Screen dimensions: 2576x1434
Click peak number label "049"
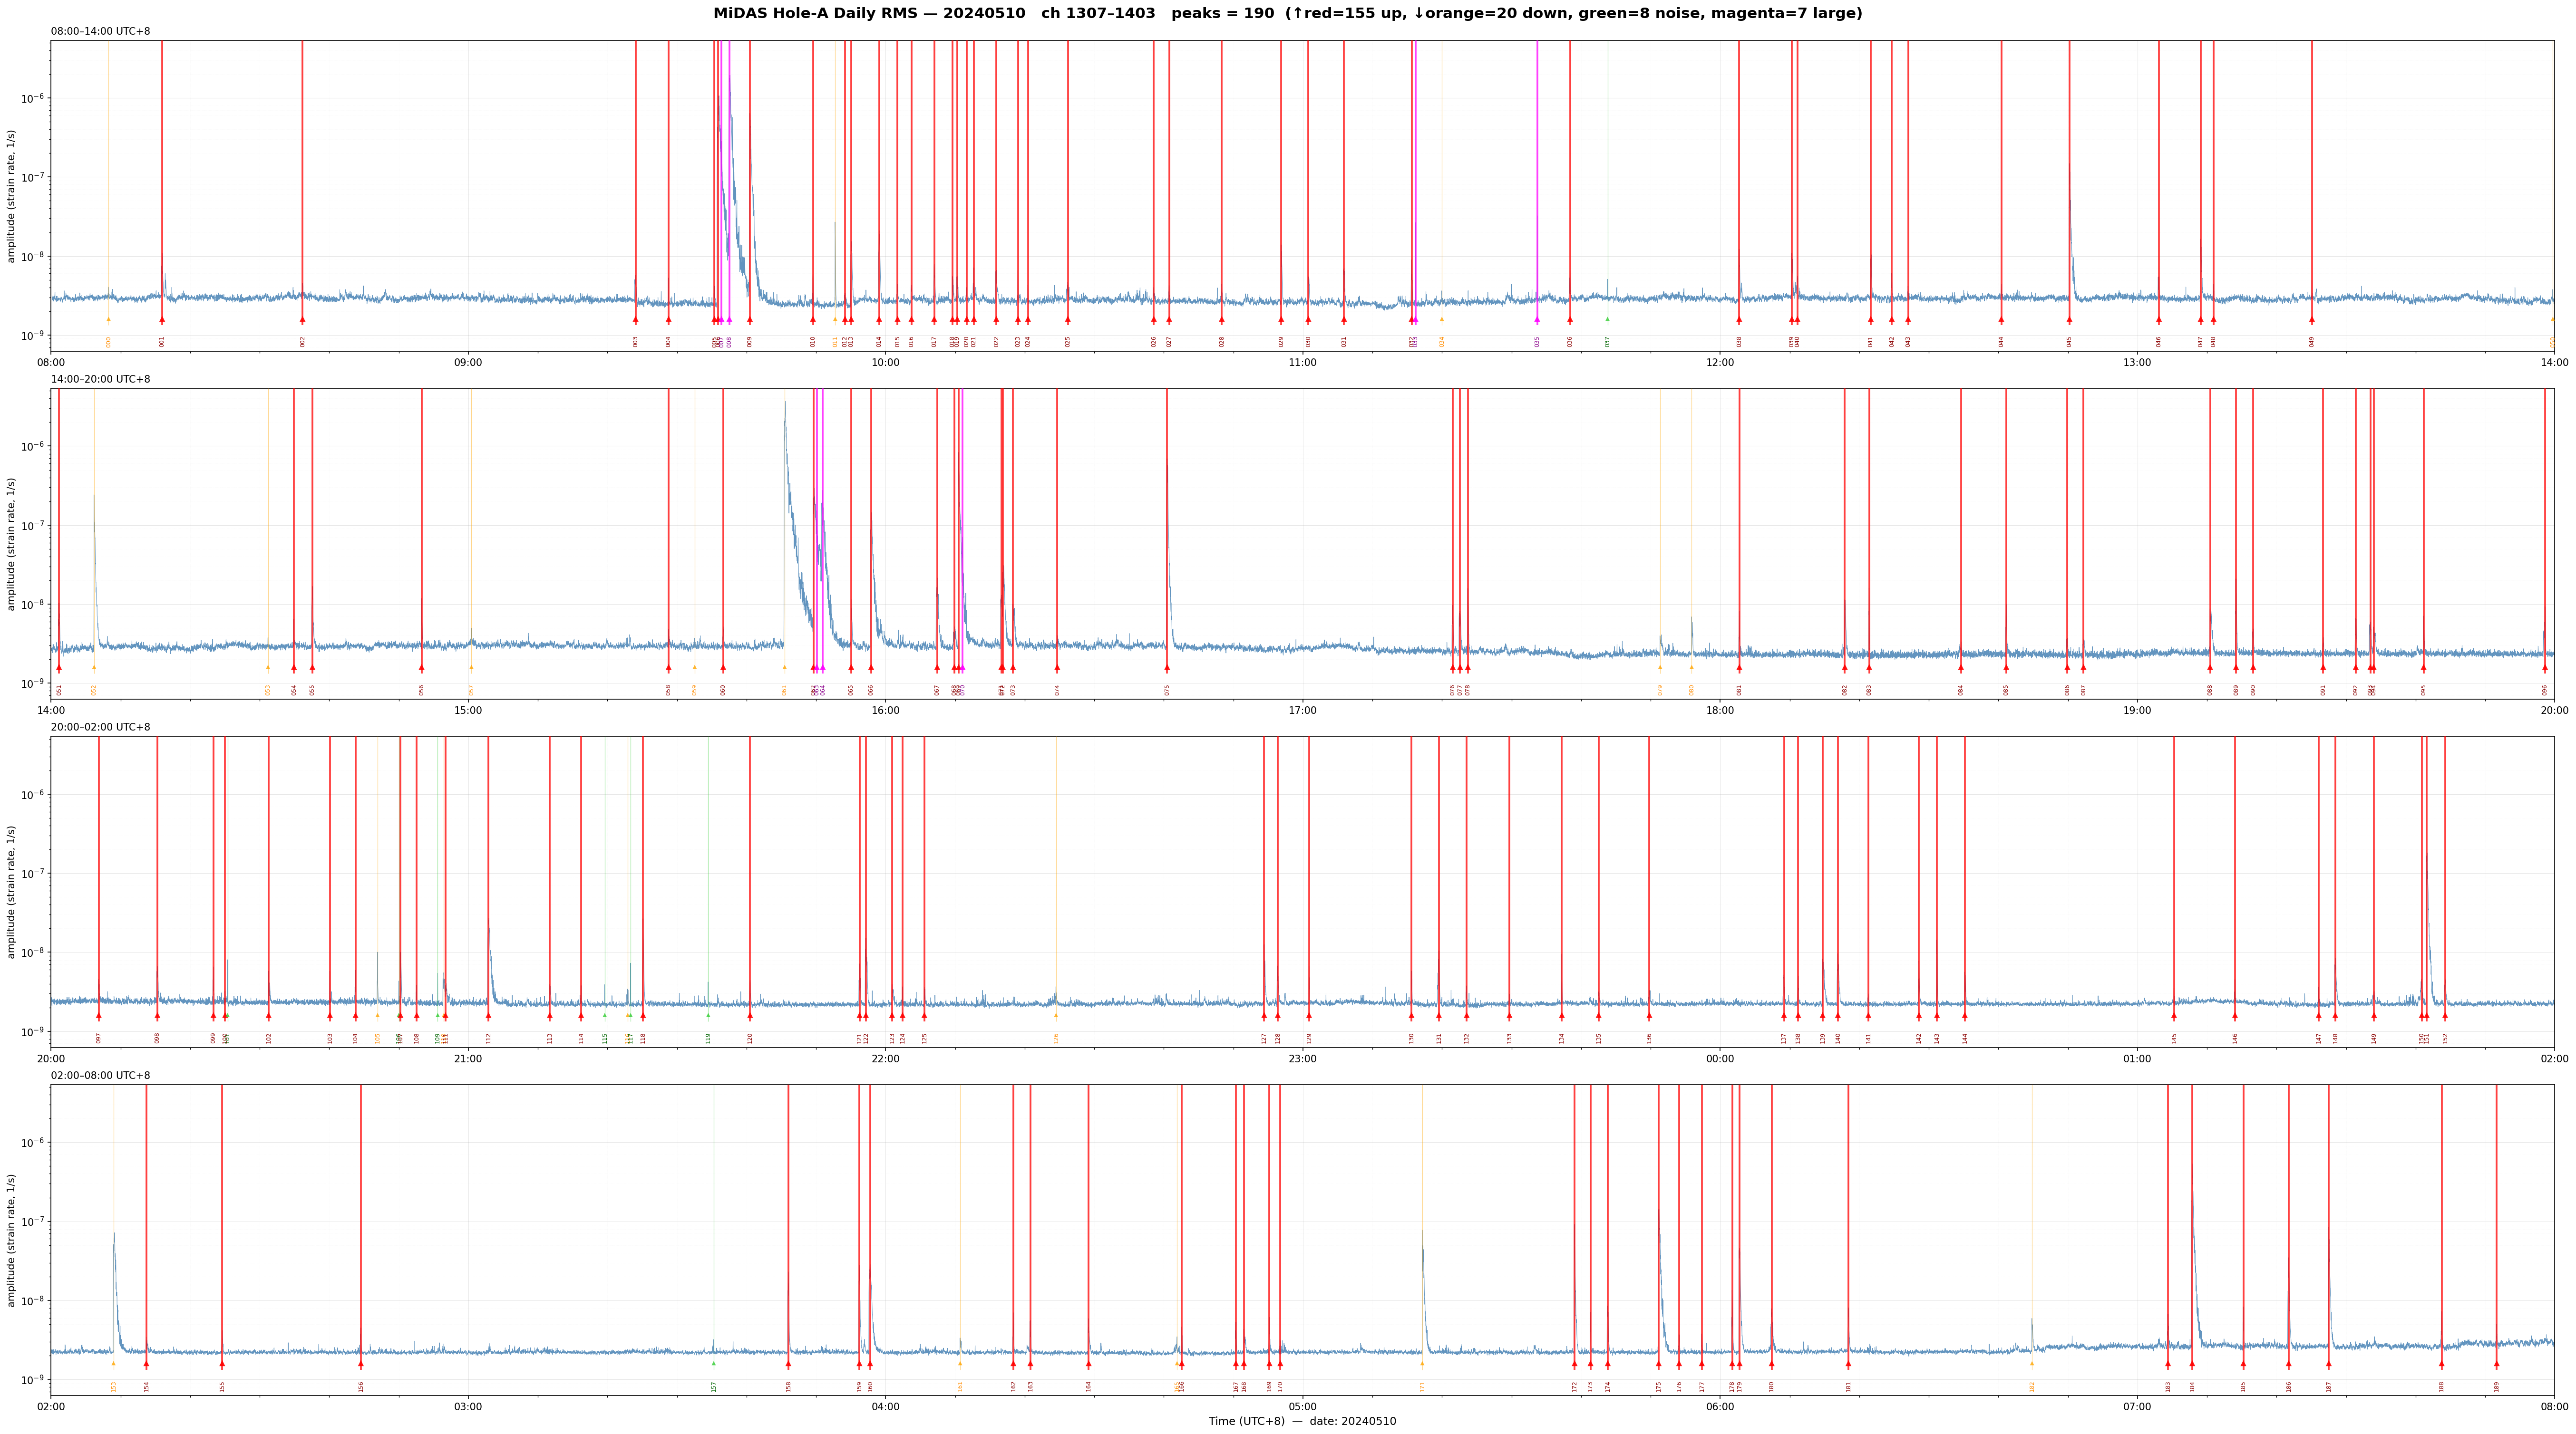(x=2312, y=342)
